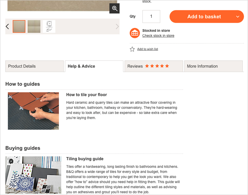
Task: Select the second tile thumbnail
Action: [x=34, y=26]
